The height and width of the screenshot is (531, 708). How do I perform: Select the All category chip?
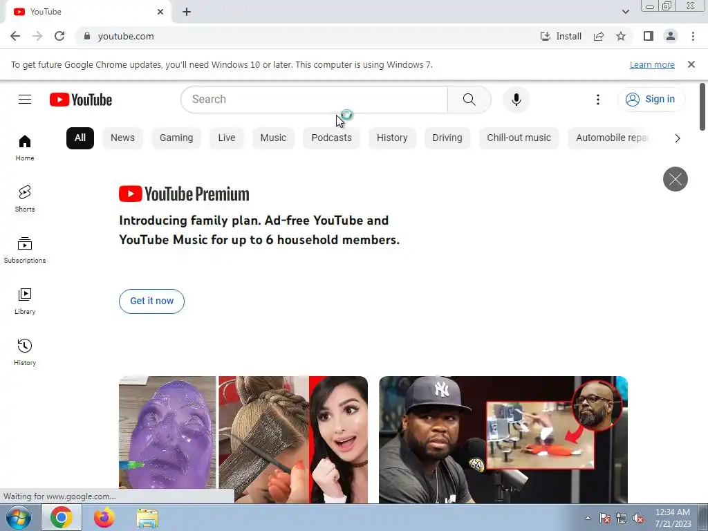click(80, 138)
